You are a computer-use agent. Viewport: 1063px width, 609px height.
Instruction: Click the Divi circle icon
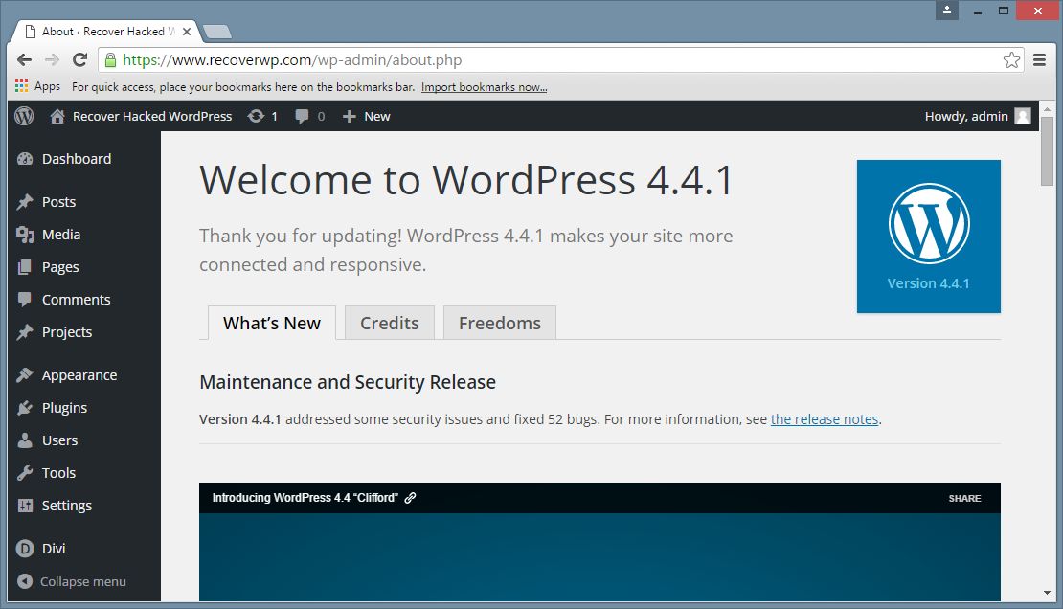tap(25, 548)
